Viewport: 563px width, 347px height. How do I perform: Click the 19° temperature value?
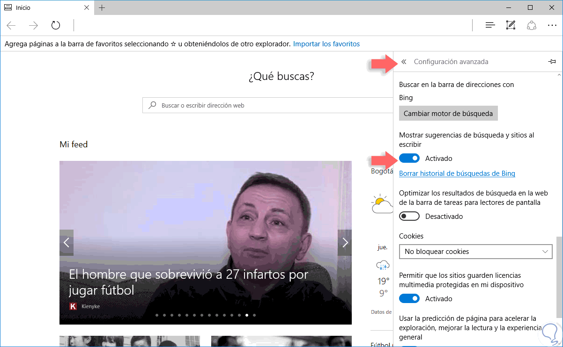383,282
